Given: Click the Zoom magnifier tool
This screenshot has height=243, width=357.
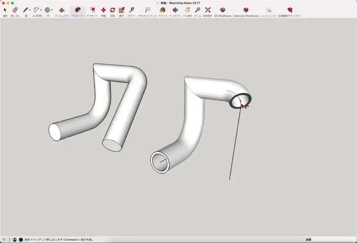Looking at the screenshot, I should tap(197, 10).
